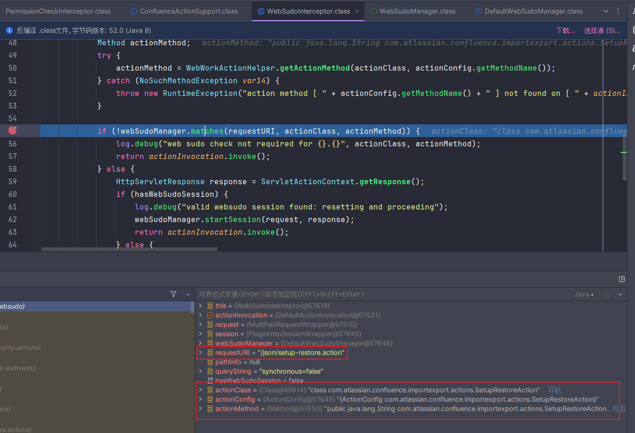This screenshot has height=433, width=635.
Task: Click the startSession call on line 62
Action: 233,219
